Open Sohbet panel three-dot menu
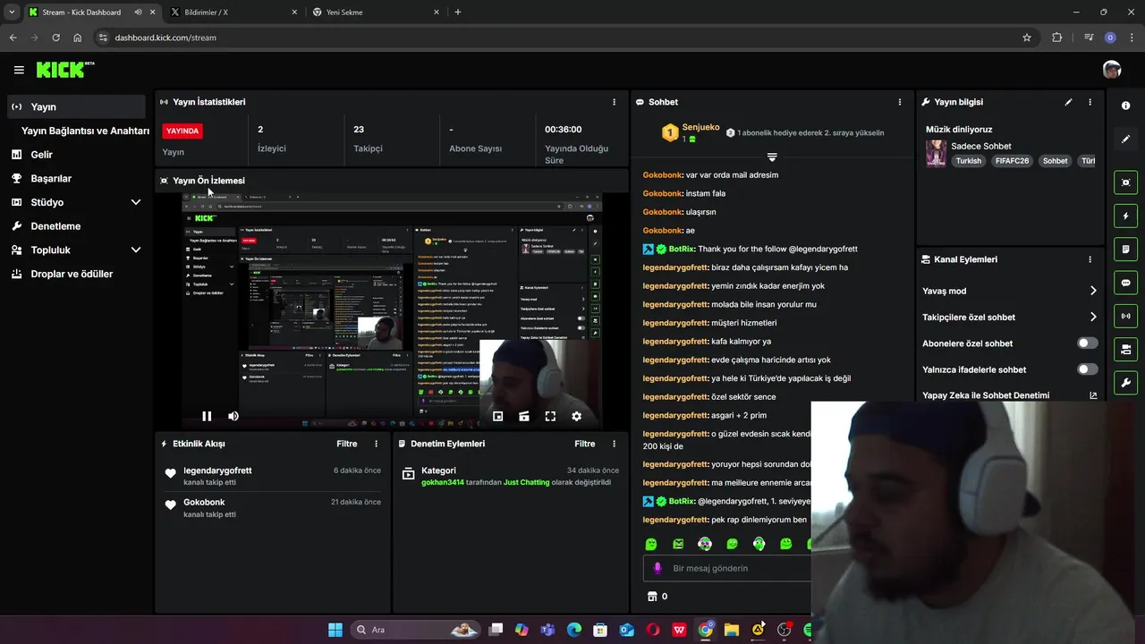Image resolution: width=1145 pixels, height=644 pixels. [x=900, y=102]
